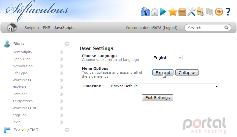The image size is (237, 137).
Task: Open the Dotclear script link
Action: pyautogui.click(x=20, y=94)
